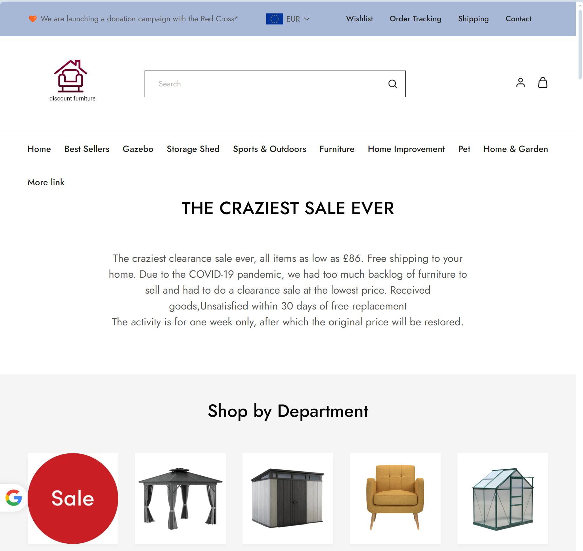Click the orange heart donation icon

33,19
